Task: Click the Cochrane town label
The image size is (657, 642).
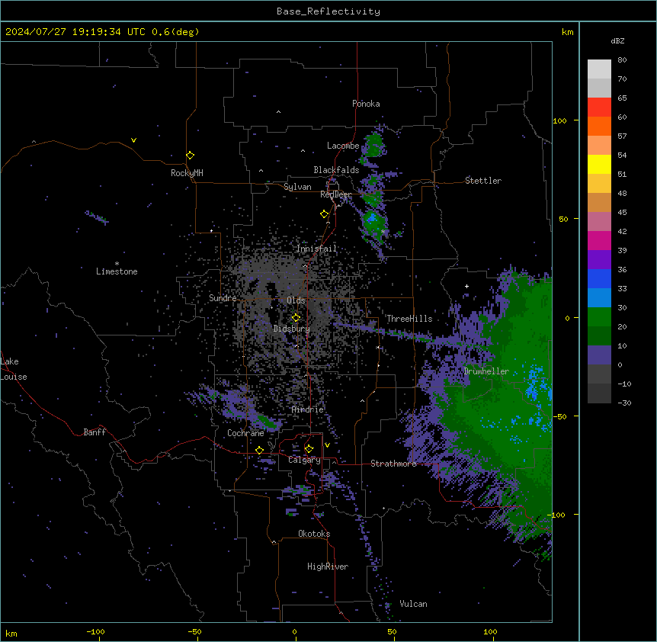Action: pyautogui.click(x=245, y=433)
